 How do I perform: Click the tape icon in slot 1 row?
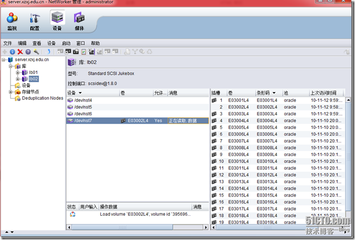[x=214, y=100]
